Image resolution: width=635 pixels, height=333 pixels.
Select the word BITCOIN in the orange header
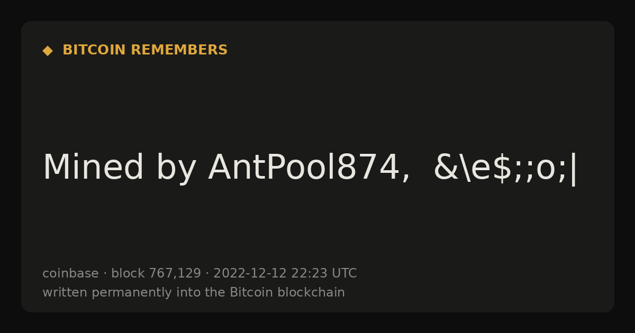pos(94,50)
